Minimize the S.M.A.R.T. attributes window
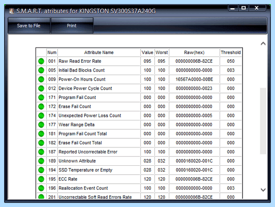This screenshot has width=275, height=207. 233,8
